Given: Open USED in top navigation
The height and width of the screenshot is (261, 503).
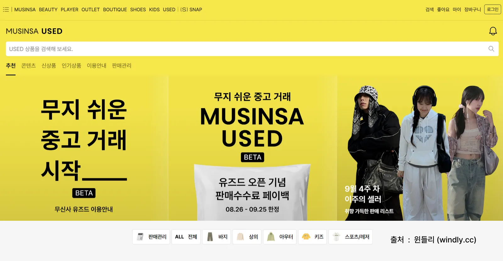Looking at the screenshot, I should click(x=169, y=9).
